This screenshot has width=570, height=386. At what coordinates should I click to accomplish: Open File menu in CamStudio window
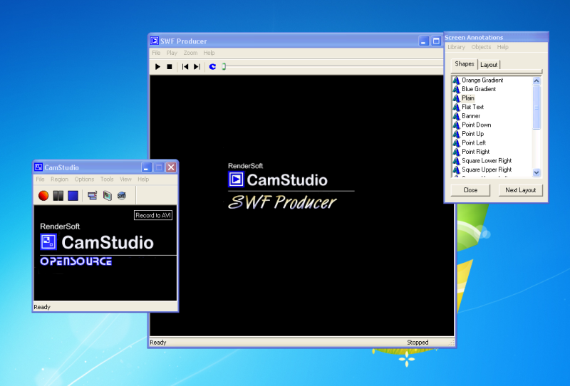coord(41,179)
